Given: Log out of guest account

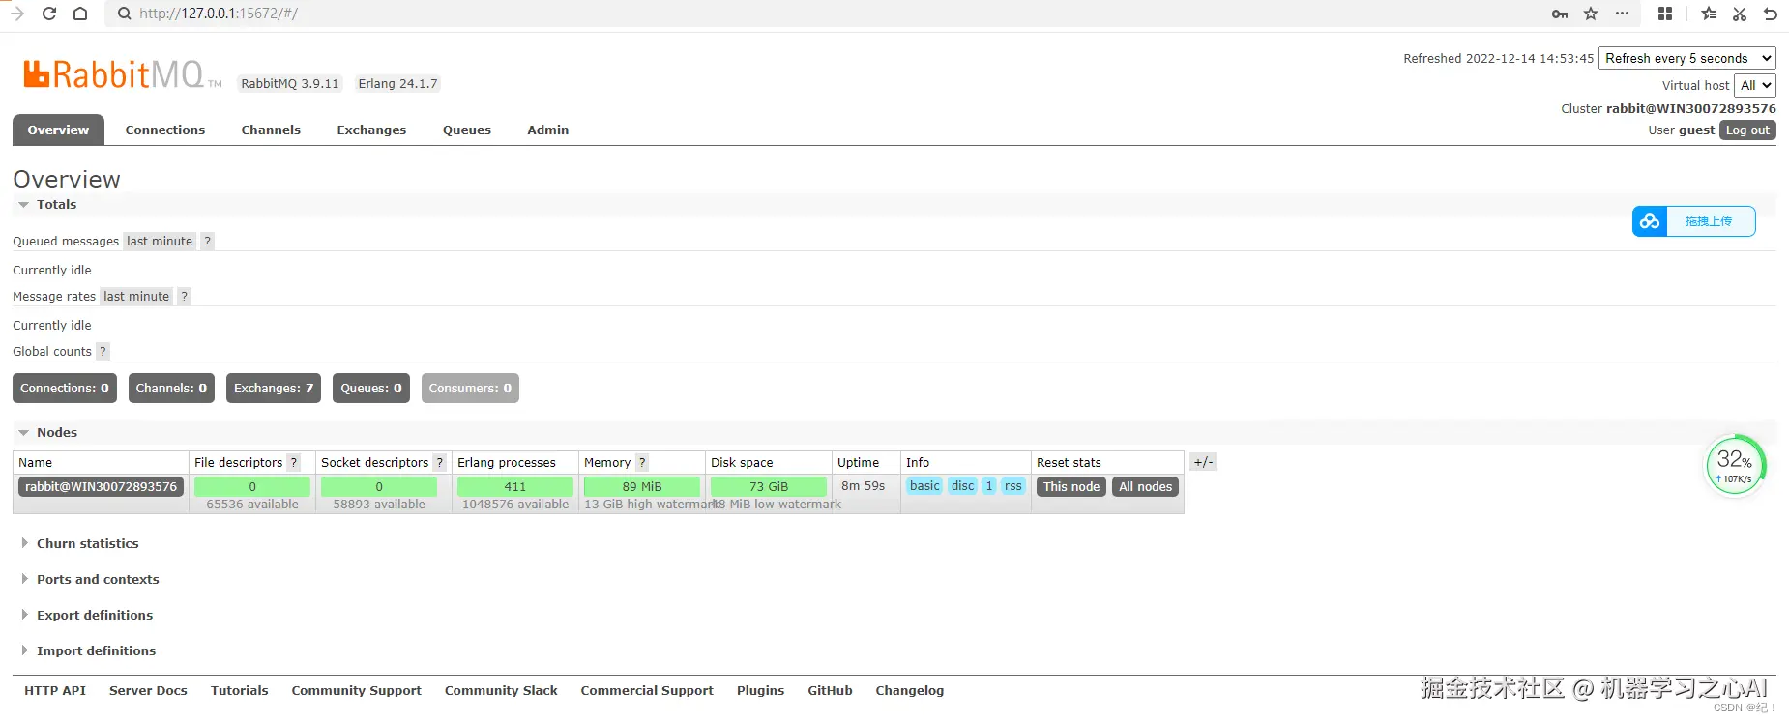Looking at the screenshot, I should [x=1747, y=130].
